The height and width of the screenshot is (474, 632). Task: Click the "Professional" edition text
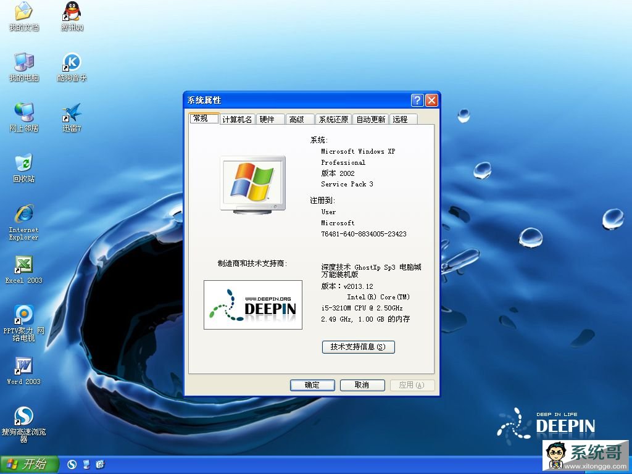click(343, 162)
